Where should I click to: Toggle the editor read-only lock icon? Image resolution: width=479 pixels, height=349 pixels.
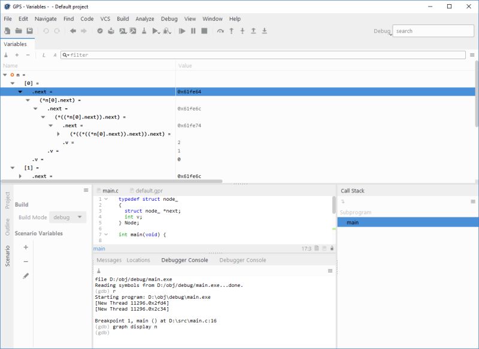(x=333, y=247)
